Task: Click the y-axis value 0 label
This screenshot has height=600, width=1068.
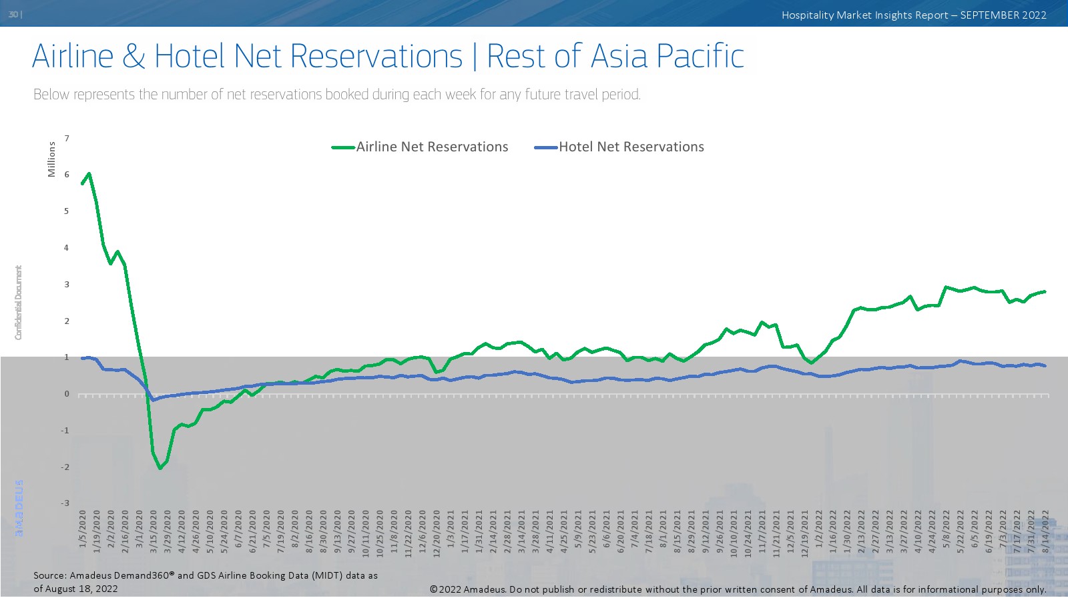Action: pos(67,394)
